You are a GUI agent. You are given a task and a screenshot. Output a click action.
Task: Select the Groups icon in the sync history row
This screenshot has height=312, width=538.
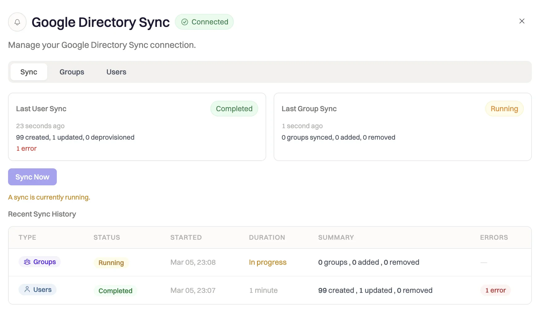(x=27, y=262)
